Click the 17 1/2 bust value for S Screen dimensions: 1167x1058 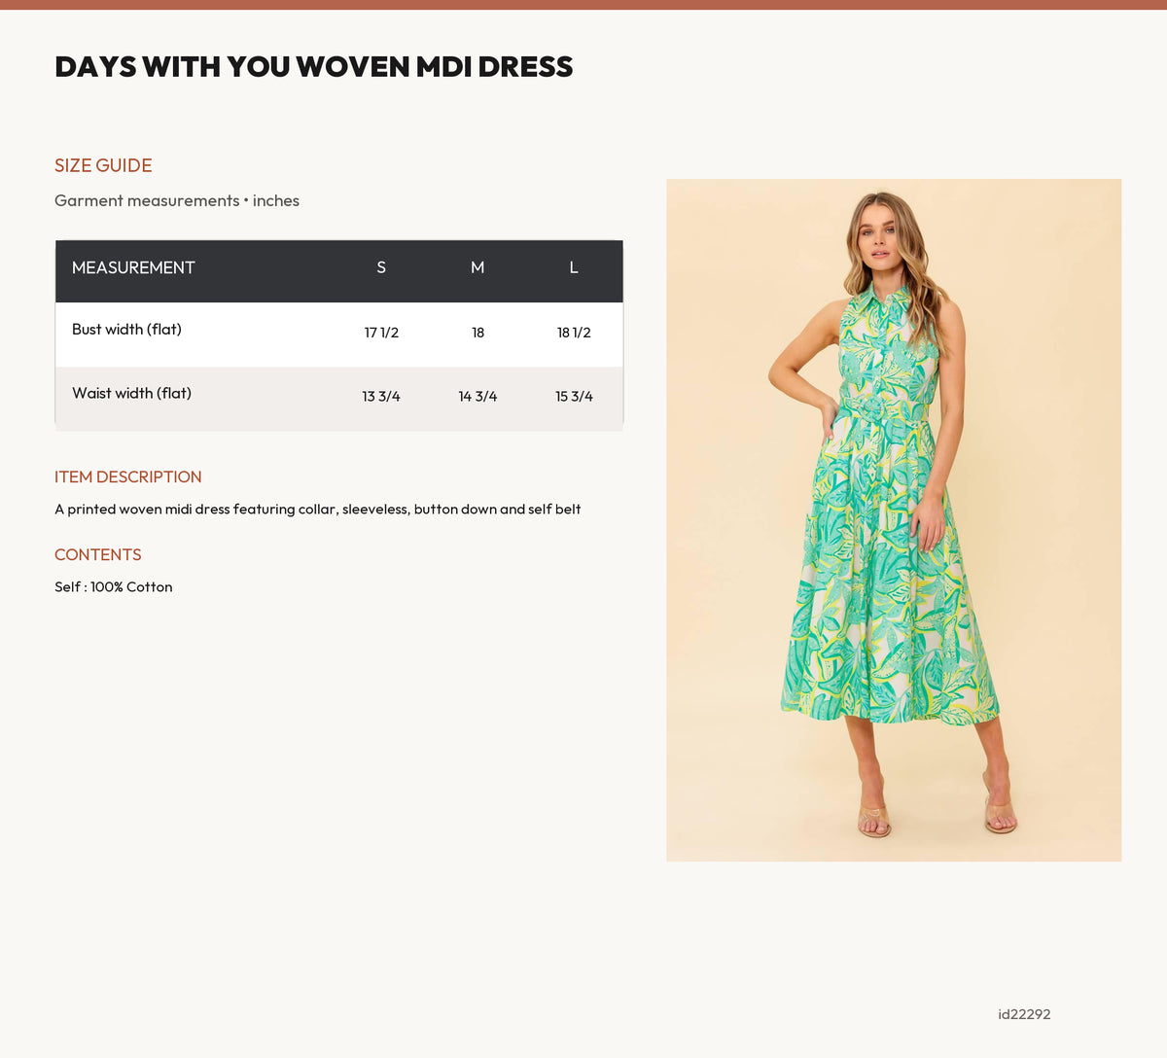pyautogui.click(x=381, y=333)
